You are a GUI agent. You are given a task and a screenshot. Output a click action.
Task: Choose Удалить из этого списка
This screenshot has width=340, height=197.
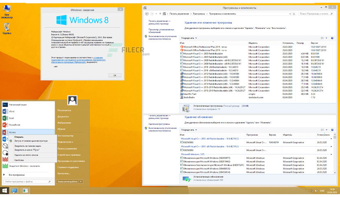(x=33, y=155)
